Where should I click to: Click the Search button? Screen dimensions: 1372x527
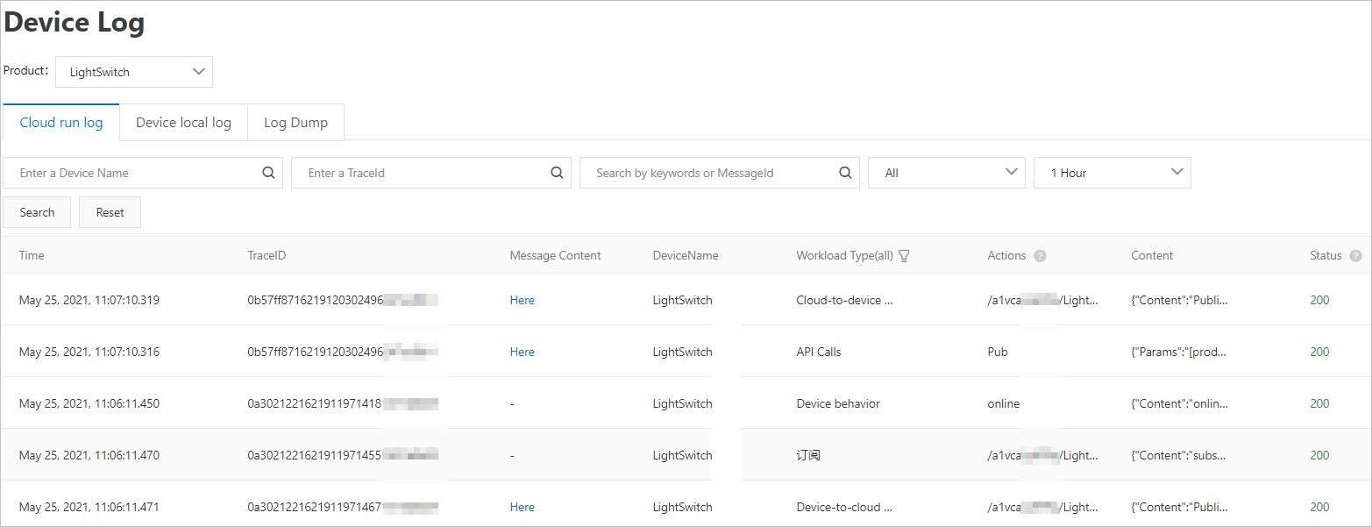coord(36,211)
